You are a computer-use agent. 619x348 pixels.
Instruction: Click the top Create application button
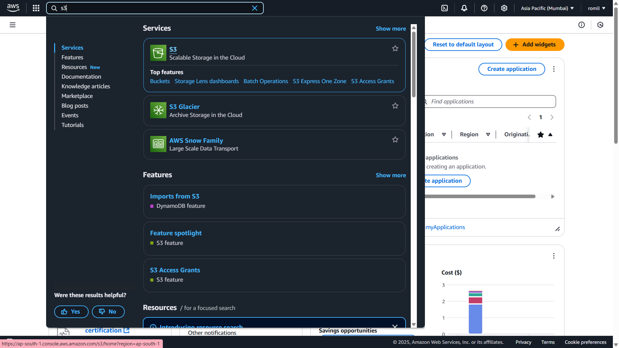click(512, 69)
